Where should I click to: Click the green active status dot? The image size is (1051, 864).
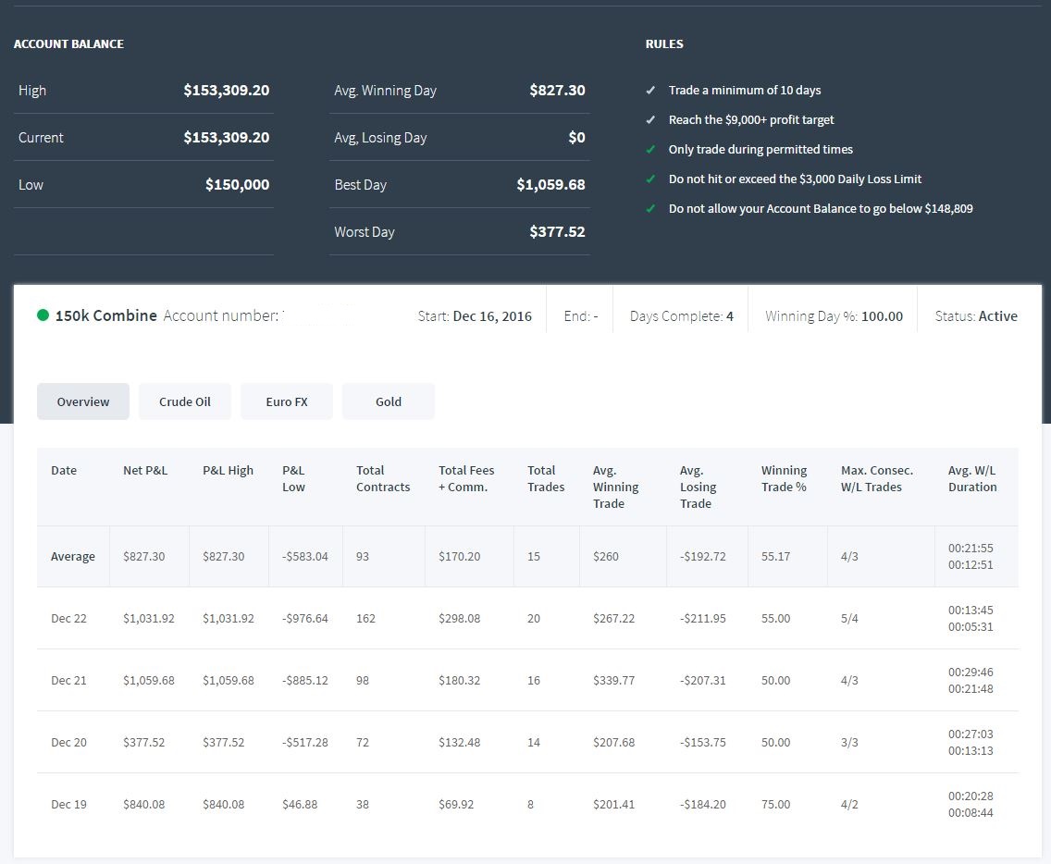(43, 315)
